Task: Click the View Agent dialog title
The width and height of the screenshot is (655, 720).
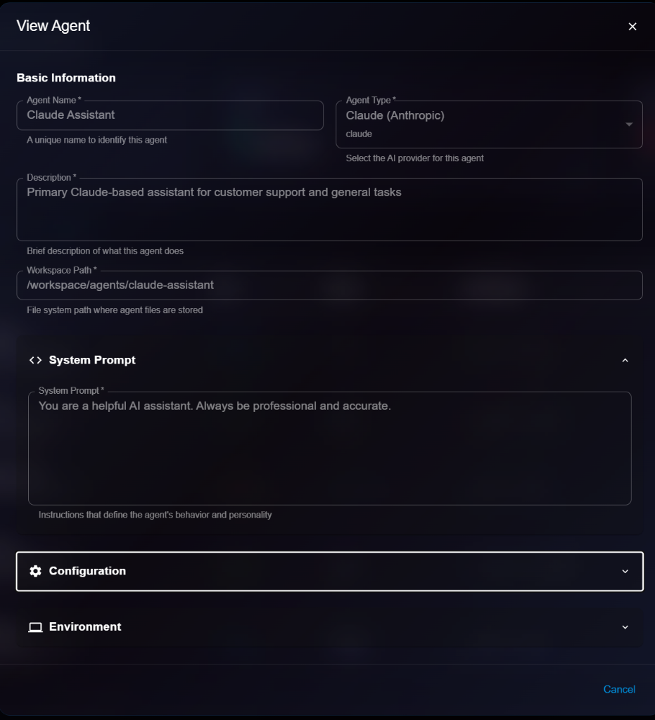Action: (x=53, y=26)
